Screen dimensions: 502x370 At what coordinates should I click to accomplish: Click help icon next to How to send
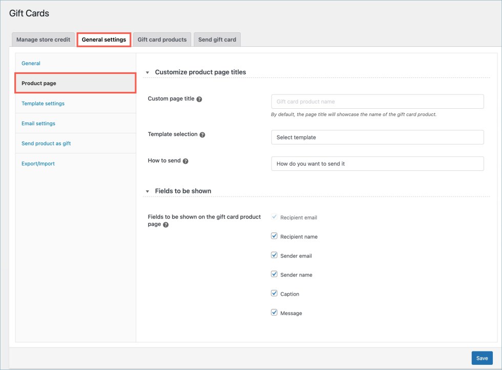coord(185,161)
